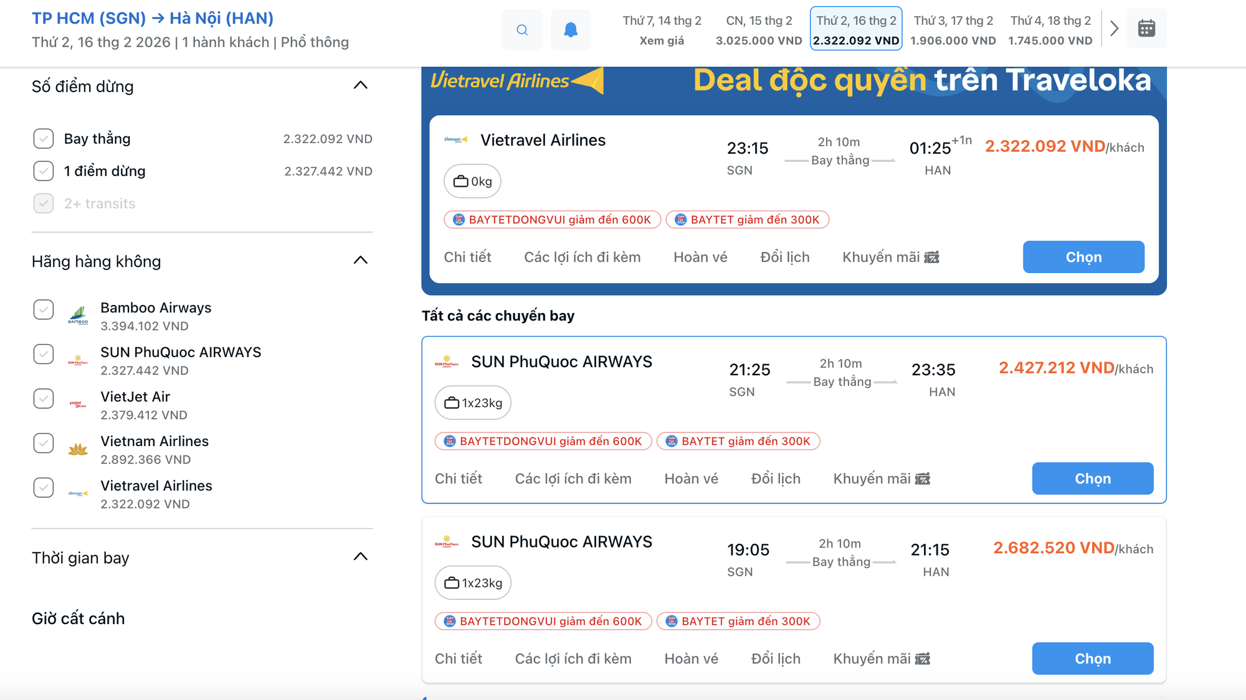Check the VietJet Air airline filter
Screen dimensions: 1246x700
click(x=44, y=399)
